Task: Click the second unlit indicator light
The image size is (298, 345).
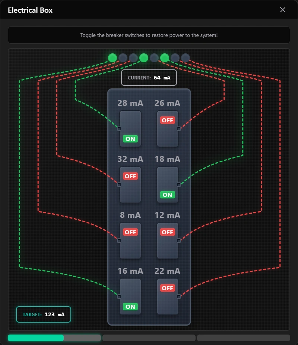Action: tap(133, 58)
